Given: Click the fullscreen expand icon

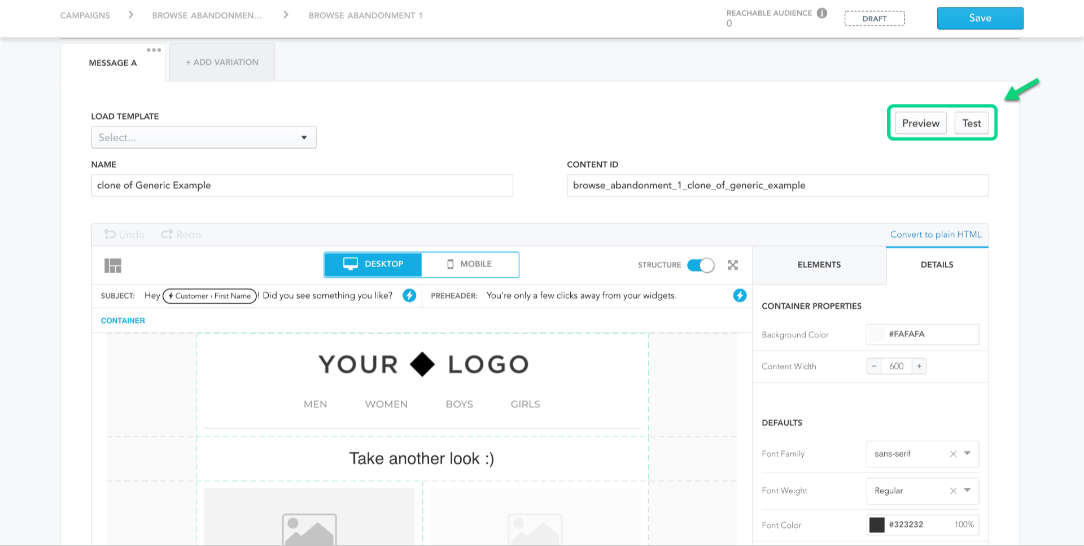Looking at the screenshot, I should pos(733,265).
